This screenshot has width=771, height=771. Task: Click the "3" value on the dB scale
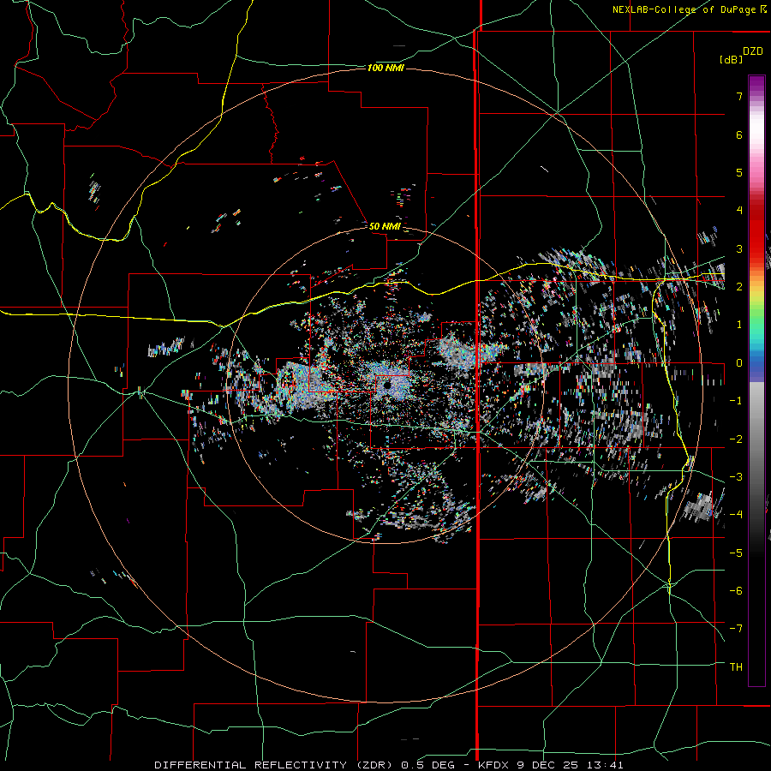coord(739,248)
